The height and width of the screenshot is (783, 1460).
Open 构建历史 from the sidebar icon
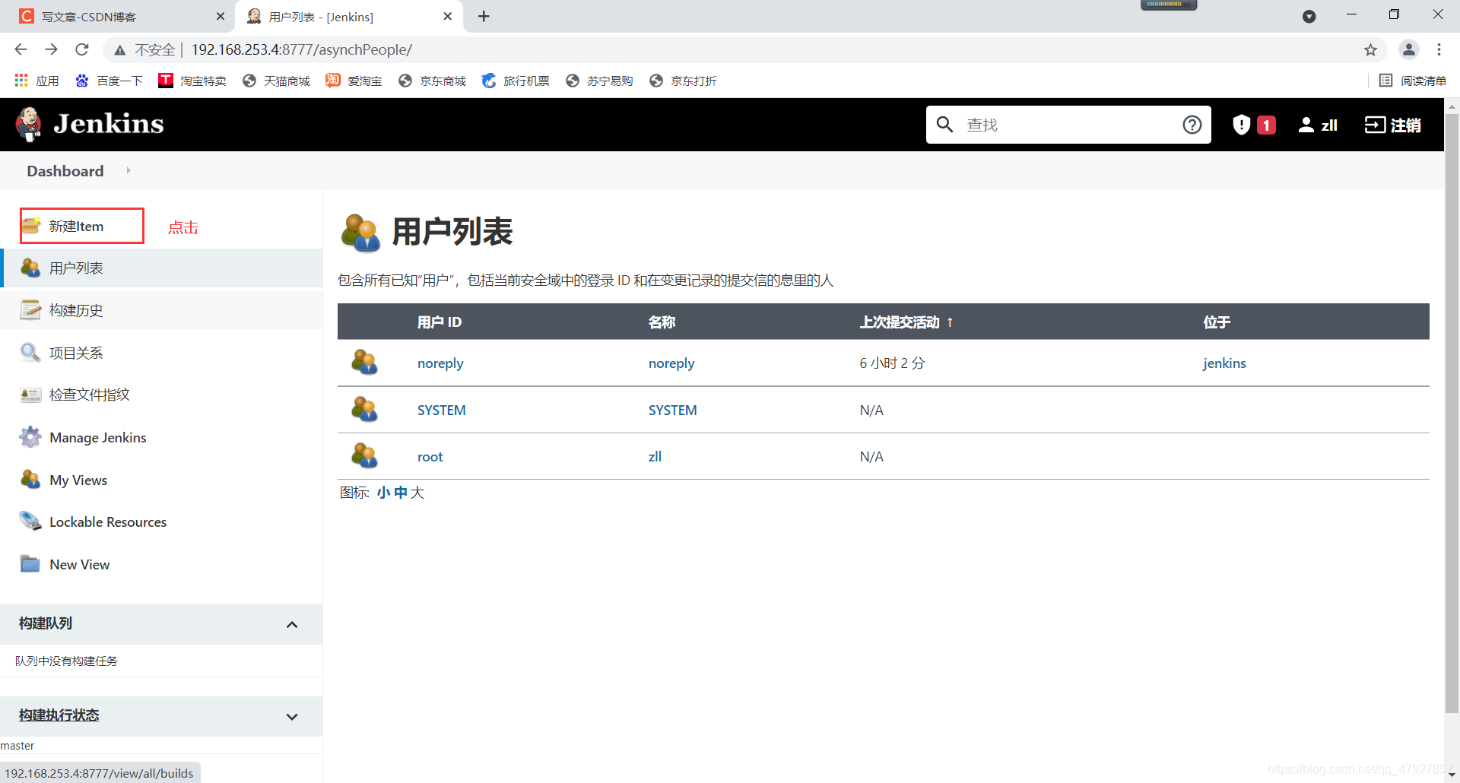(30, 309)
